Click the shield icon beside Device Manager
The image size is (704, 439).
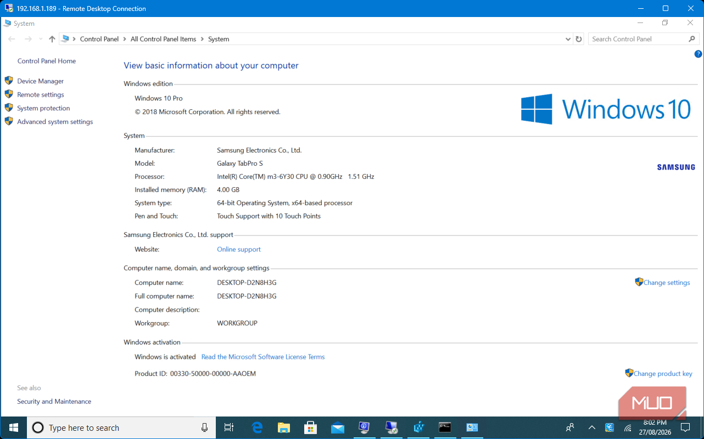[9, 81]
